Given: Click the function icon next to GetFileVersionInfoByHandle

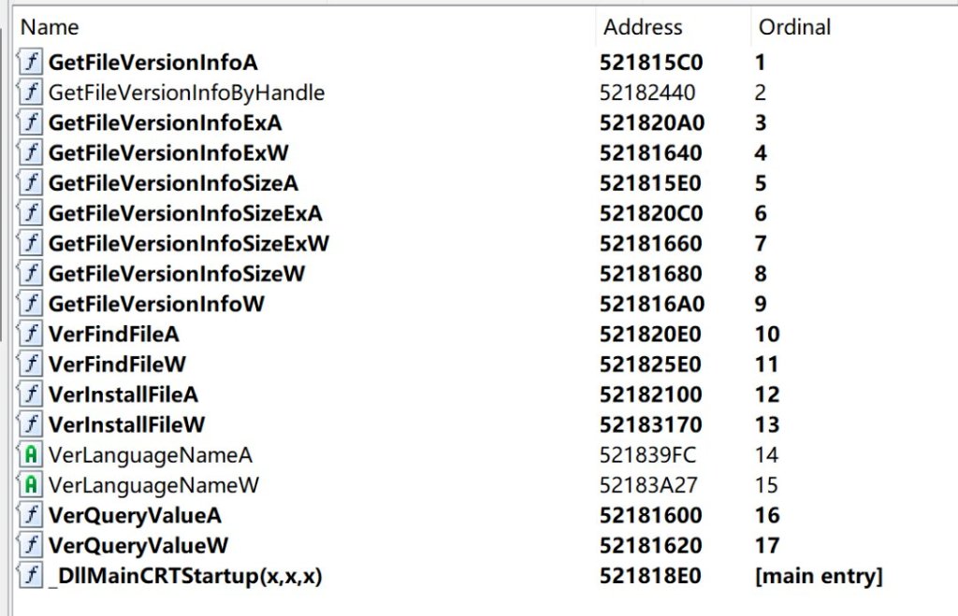Looking at the screenshot, I should coord(31,93).
